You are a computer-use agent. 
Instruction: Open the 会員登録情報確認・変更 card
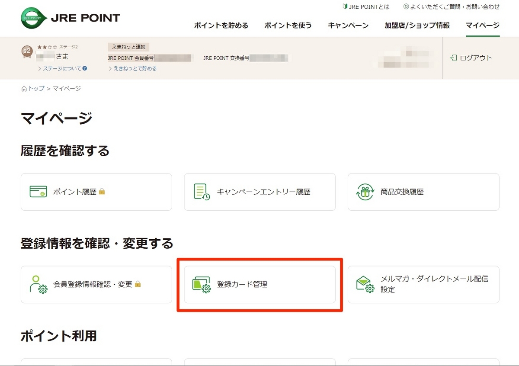click(x=96, y=284)
